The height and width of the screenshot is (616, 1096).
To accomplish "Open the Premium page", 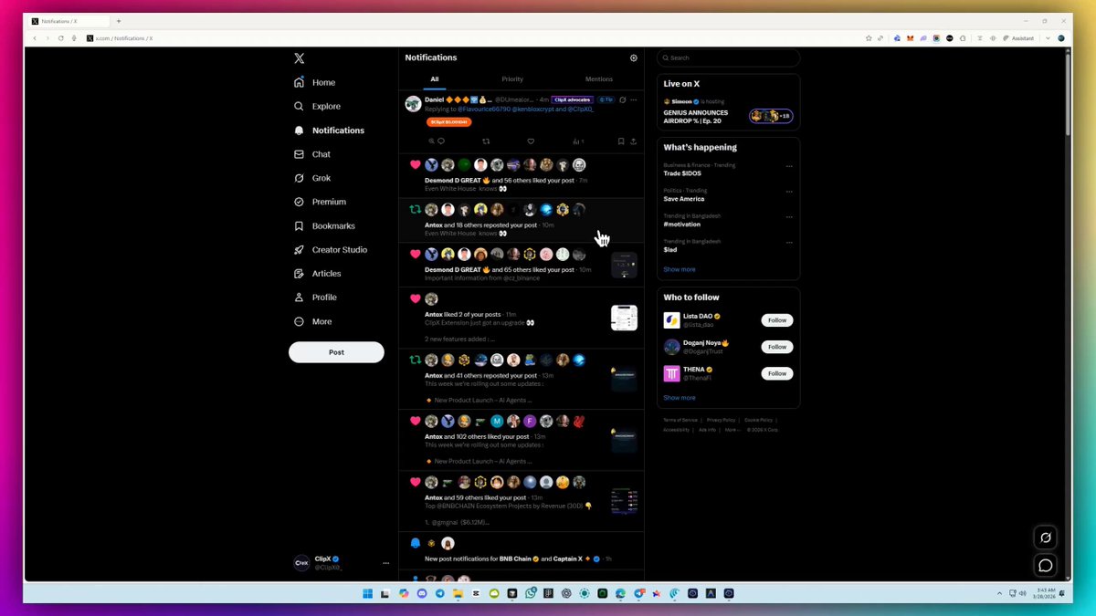I will 320,202.
